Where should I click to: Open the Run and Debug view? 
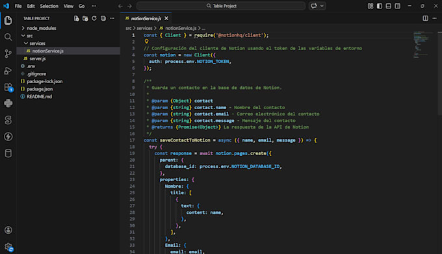8,70
